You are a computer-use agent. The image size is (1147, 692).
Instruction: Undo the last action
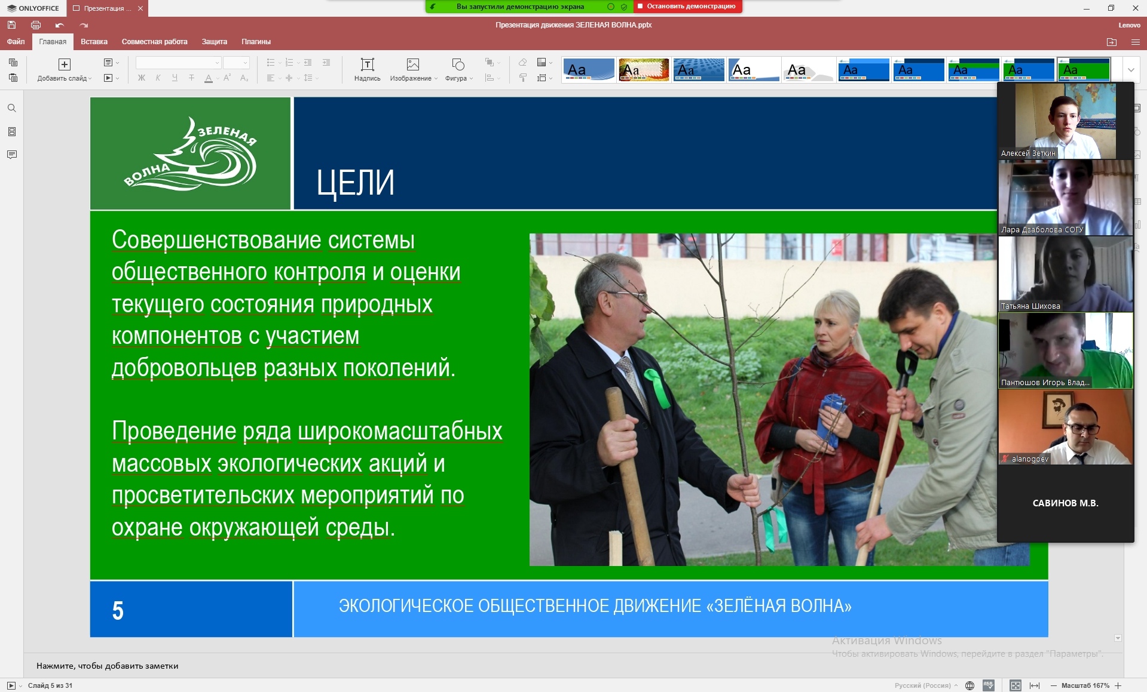coord(59,25)
